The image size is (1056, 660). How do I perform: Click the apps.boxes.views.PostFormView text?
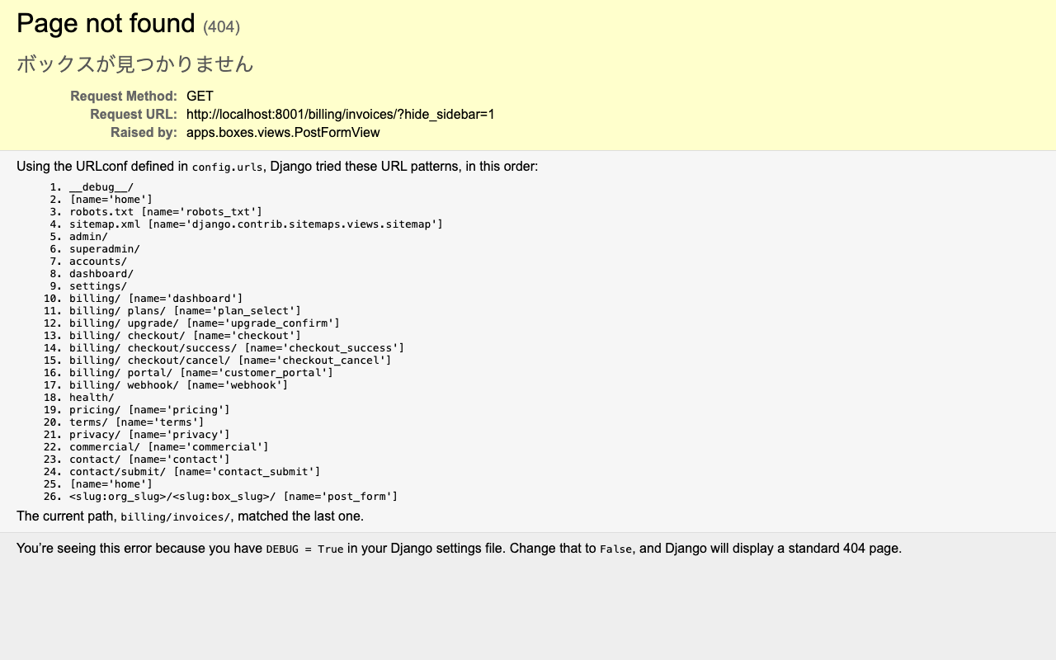coord(283,133)
